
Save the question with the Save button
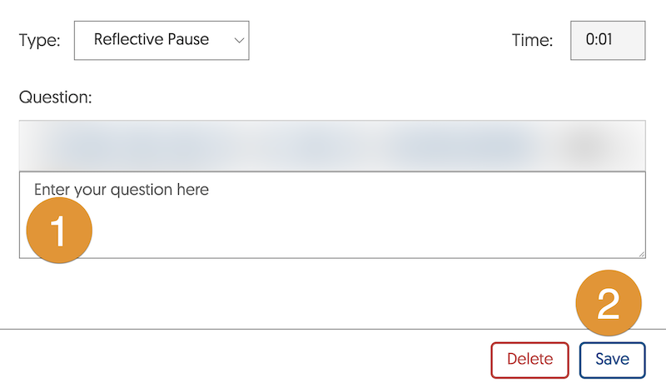point(612,360)
